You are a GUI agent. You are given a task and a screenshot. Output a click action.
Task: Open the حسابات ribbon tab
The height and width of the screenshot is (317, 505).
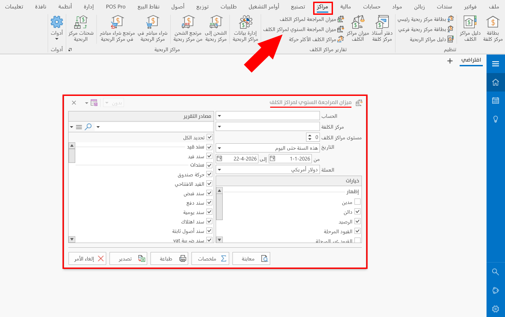(372, 7)
